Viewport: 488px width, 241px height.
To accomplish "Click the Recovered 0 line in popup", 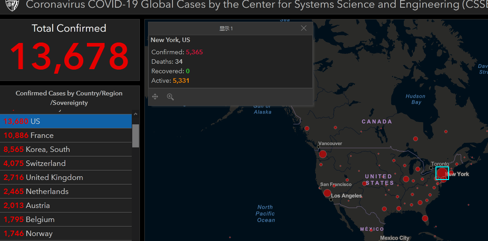I will (x=171, y=71).
